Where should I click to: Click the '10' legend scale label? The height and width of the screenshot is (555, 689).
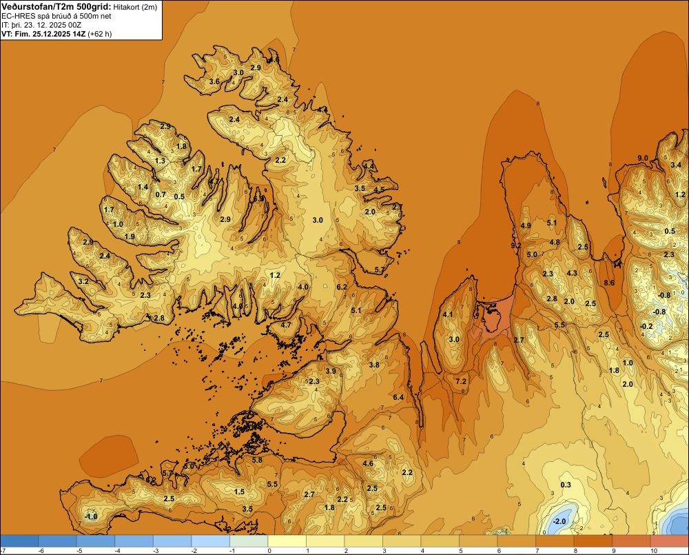[x=654, y=551]
